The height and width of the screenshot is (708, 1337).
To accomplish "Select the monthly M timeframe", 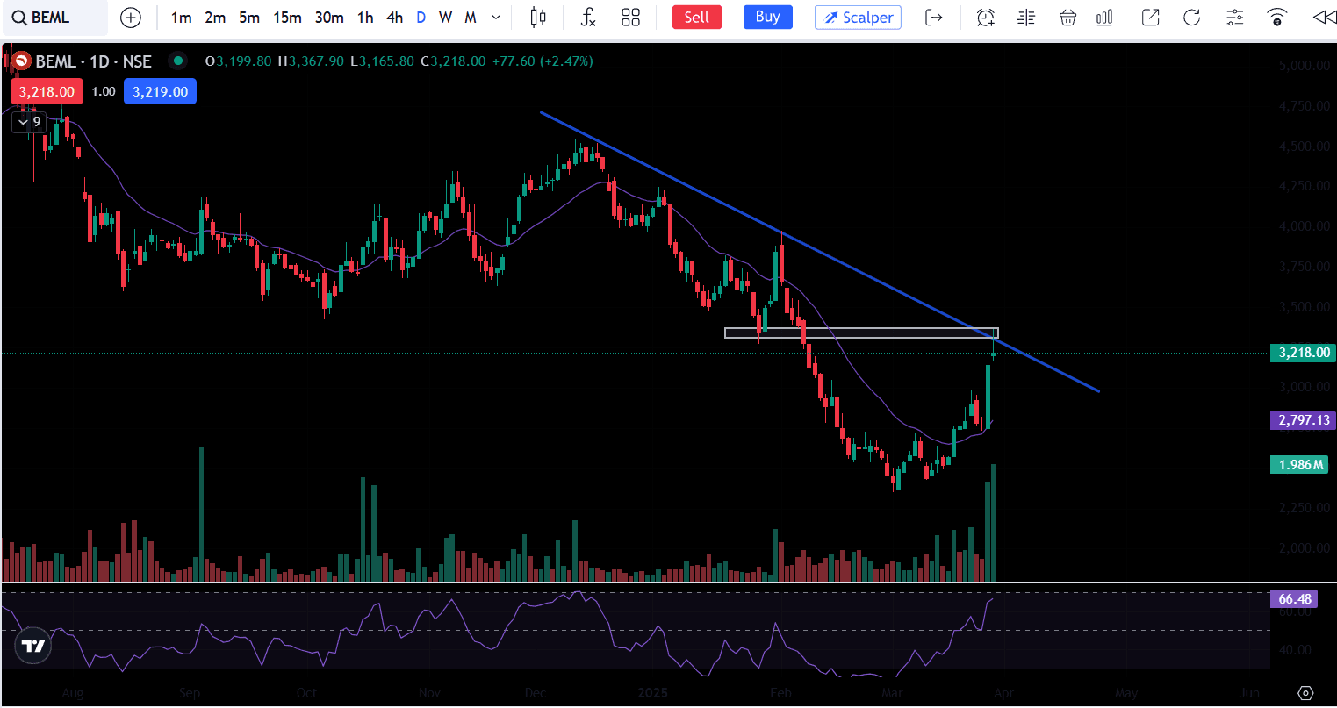I will click(x=471, y=18).
